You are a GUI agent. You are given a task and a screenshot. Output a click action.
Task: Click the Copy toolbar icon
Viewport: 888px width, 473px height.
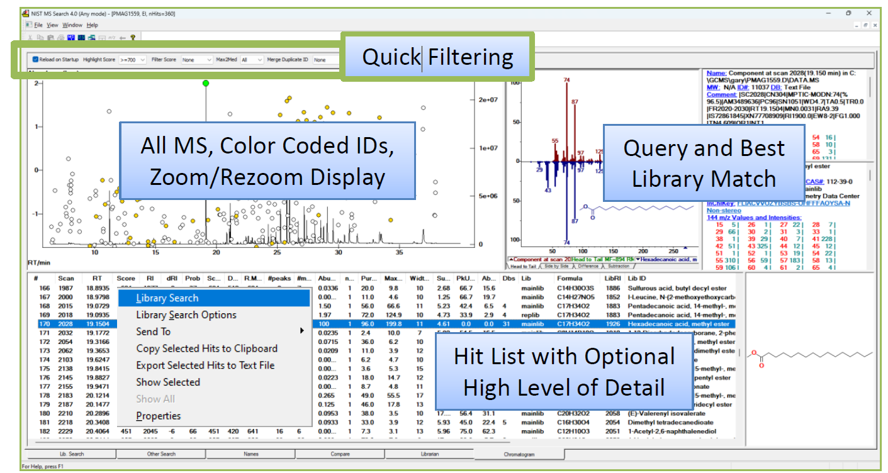tap(40, 38)
